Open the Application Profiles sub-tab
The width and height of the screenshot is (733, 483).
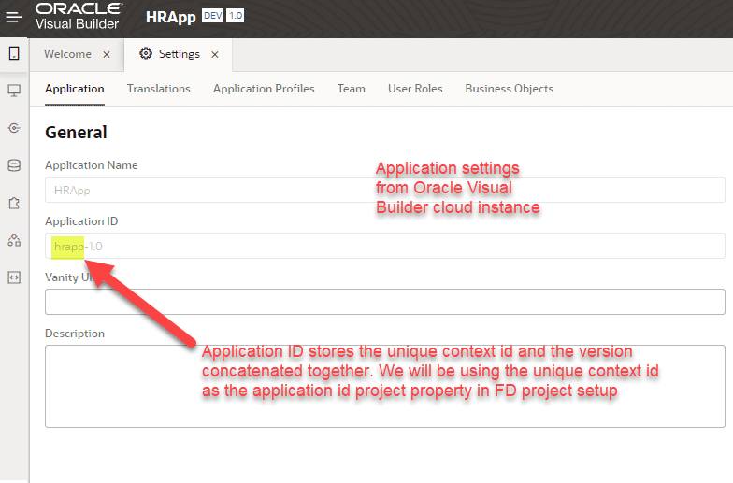tap(264, 89)
